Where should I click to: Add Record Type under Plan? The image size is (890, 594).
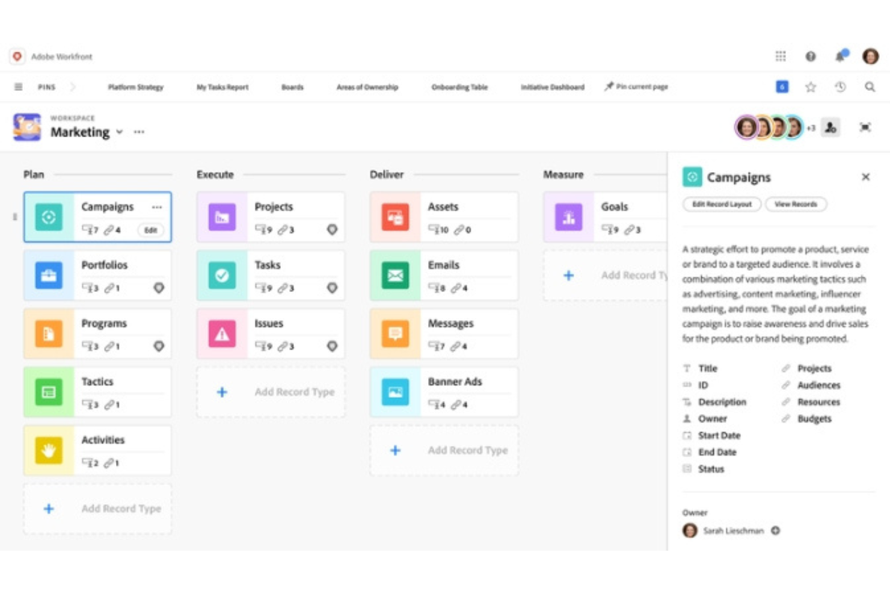coord(97,509)
